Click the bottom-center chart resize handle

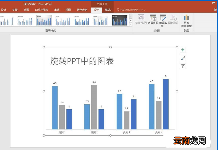[110, 135]
